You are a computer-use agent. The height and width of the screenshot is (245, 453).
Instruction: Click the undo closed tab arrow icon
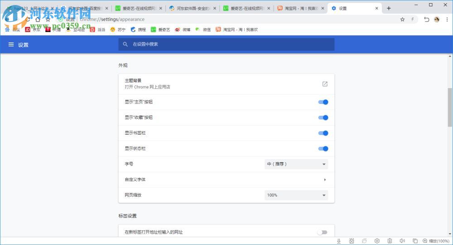click(x=426, y=19)
